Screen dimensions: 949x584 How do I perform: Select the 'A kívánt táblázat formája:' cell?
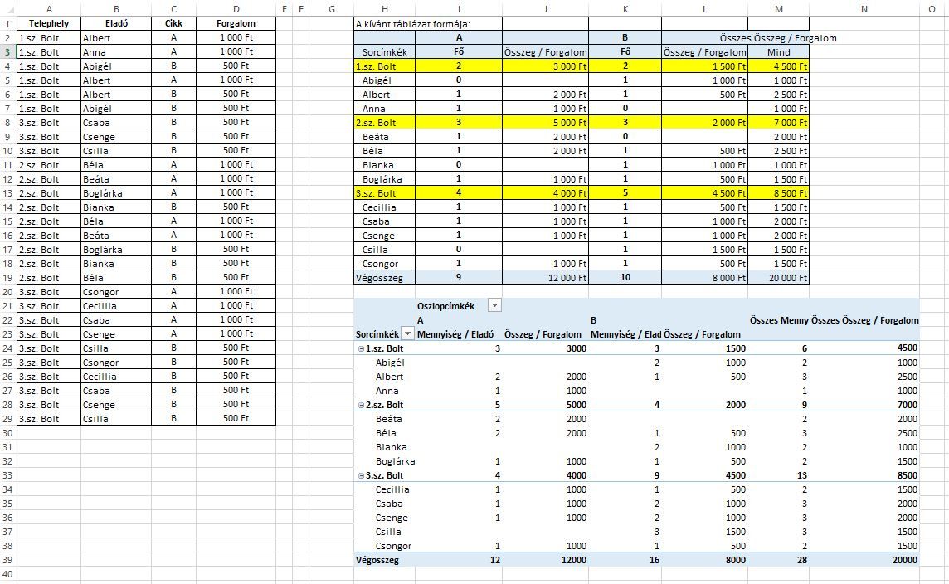(413, 23)
